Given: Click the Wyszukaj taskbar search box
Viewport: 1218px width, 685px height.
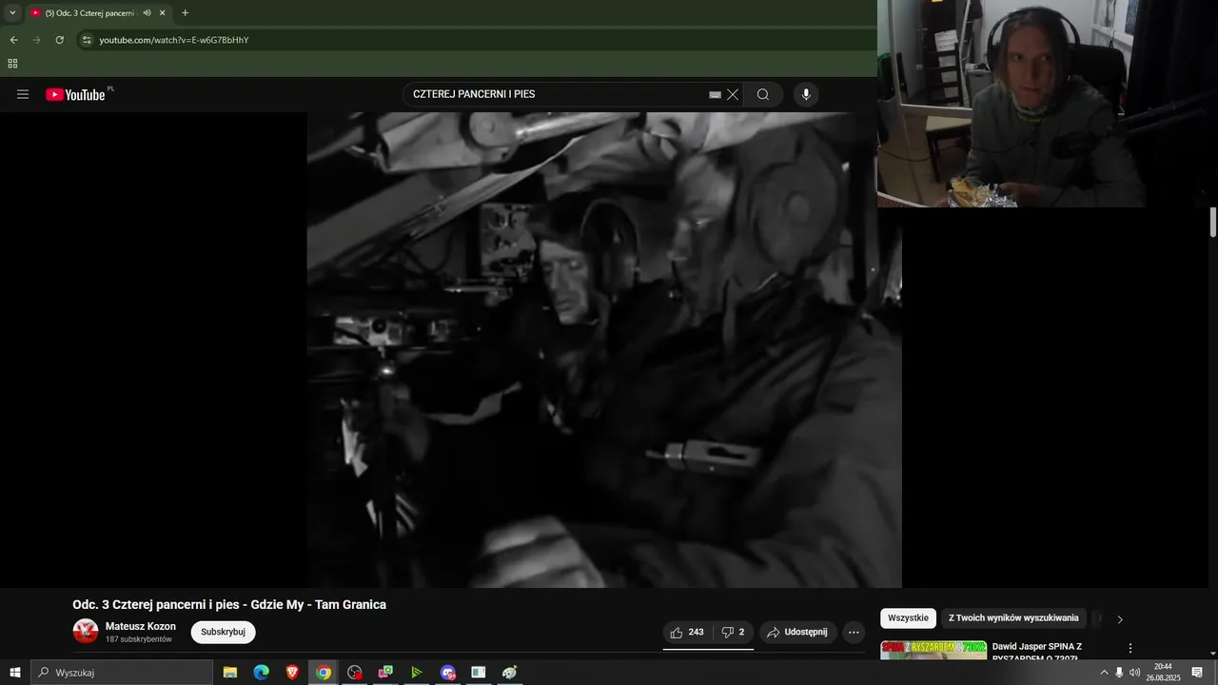Looking at the screenshot, I should point(122,673).
